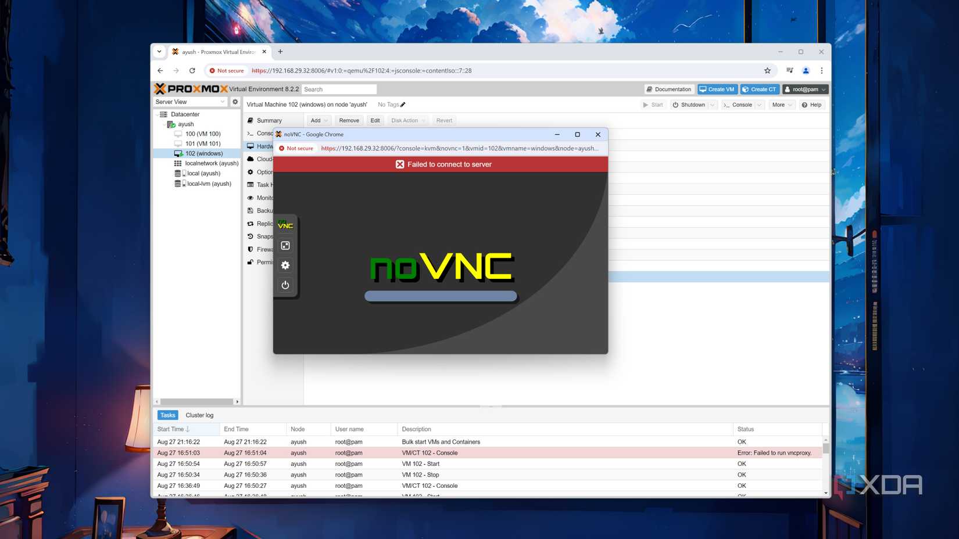Screen dimensions: 959x539
Task: Expand the Shutdown button dropdown arrow
Action: 712,105
